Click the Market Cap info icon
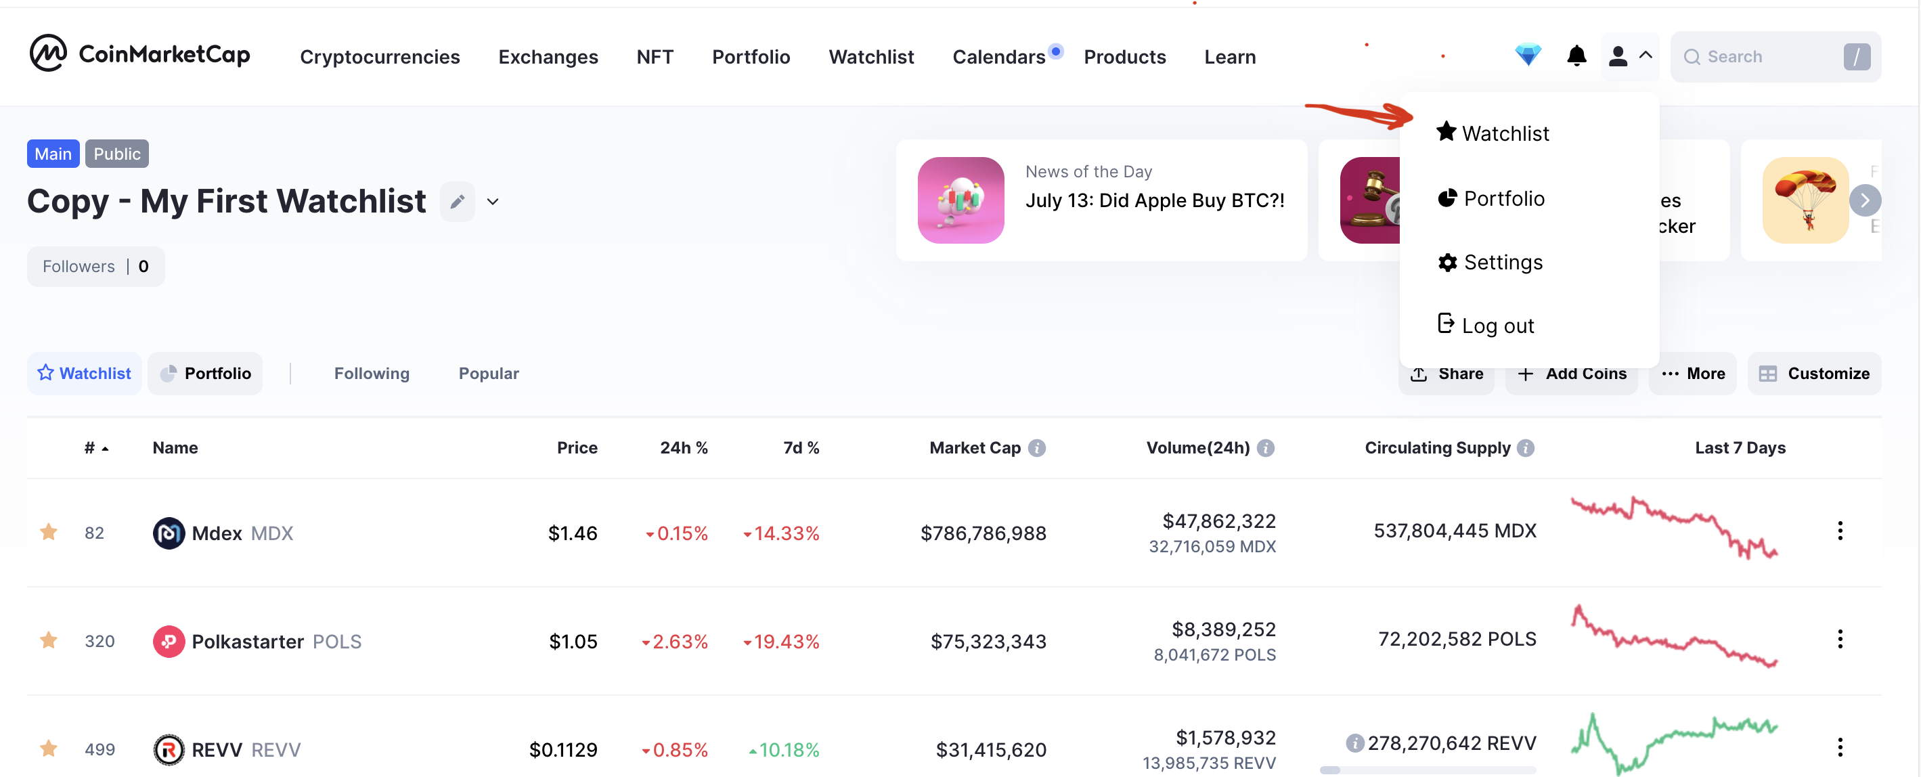The image size is (1921, 777). (x=1036, y=448)
